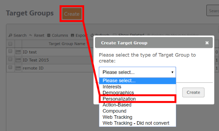
Task: Tick the checkbox for ID Test 2015
Action: tap(10, 59)
